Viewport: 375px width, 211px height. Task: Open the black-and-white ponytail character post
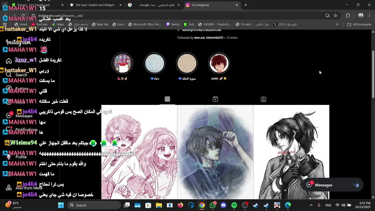[x=292, y=152]
